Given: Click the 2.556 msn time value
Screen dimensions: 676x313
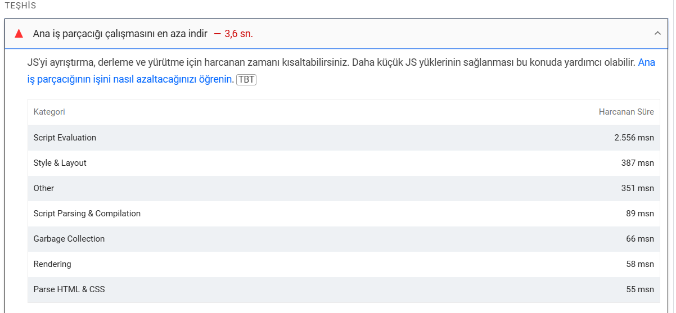Looking at the screenshot, I should pos(634,138).
